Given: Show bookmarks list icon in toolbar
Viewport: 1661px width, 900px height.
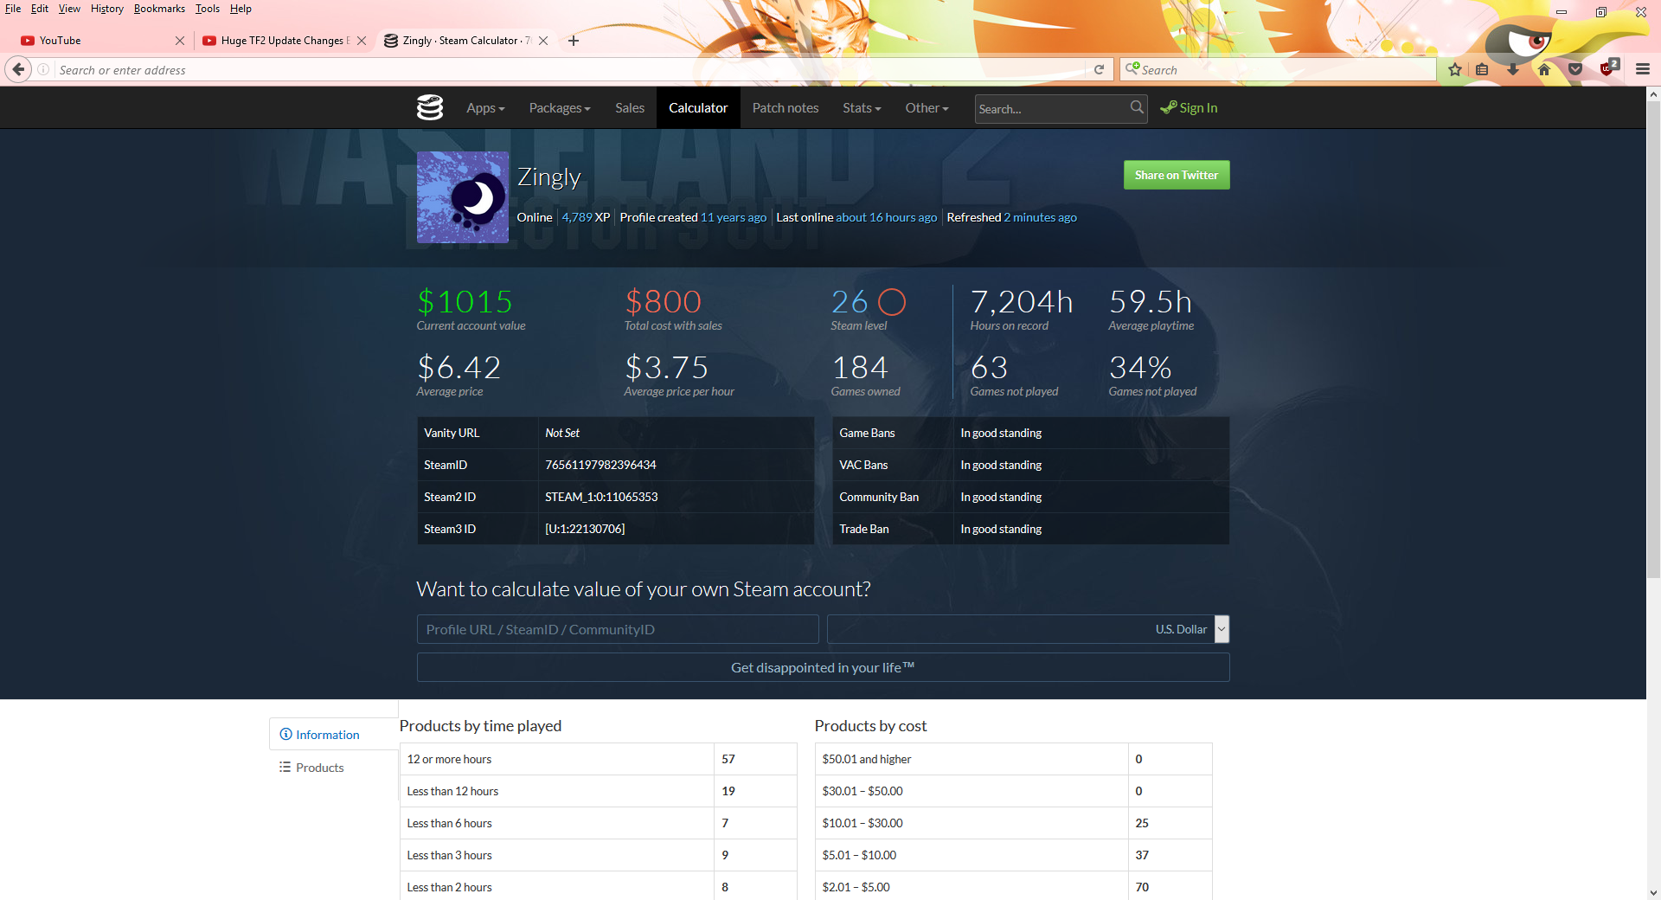Looking at the screenshot, I should pyautogui.click(x=1482, y=70).
